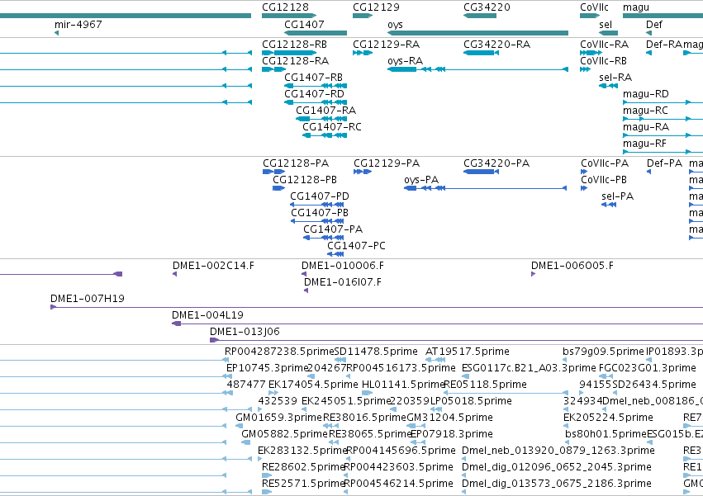Select transcript magu-RA
Image resolution: width=703 pixels, height=496 pixels.
point(663,136)
